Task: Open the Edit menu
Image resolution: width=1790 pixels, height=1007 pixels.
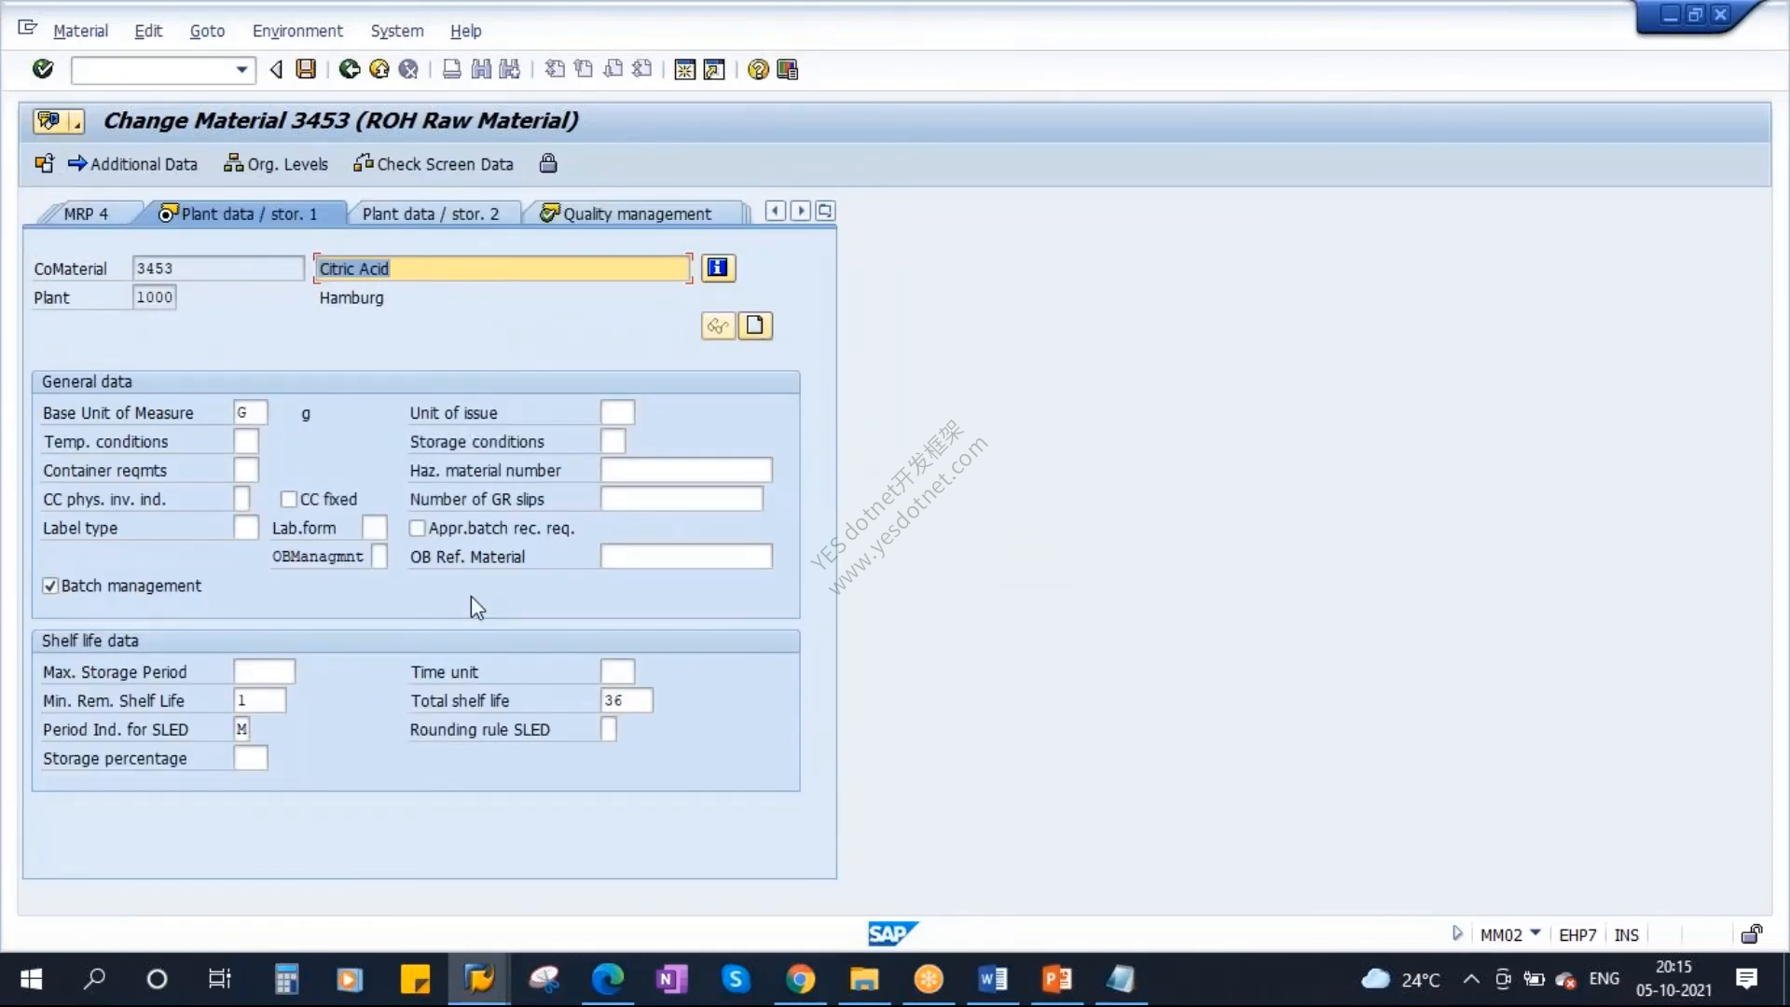Action: point(148,31)
